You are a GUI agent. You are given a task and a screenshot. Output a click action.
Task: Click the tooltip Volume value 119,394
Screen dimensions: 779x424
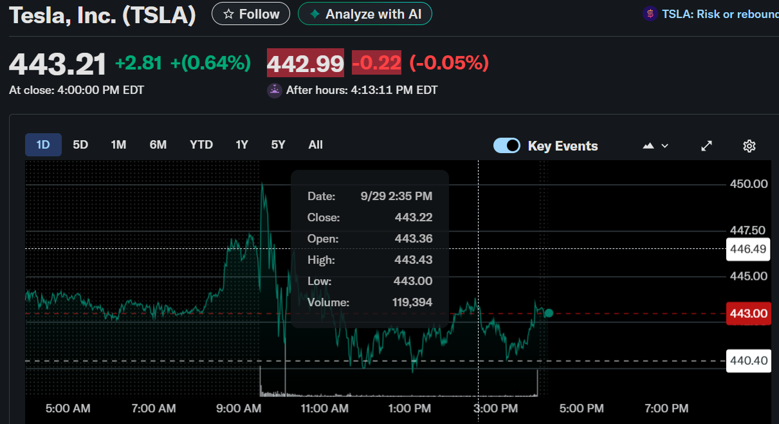pyautogui.click(x=412, y=302)
